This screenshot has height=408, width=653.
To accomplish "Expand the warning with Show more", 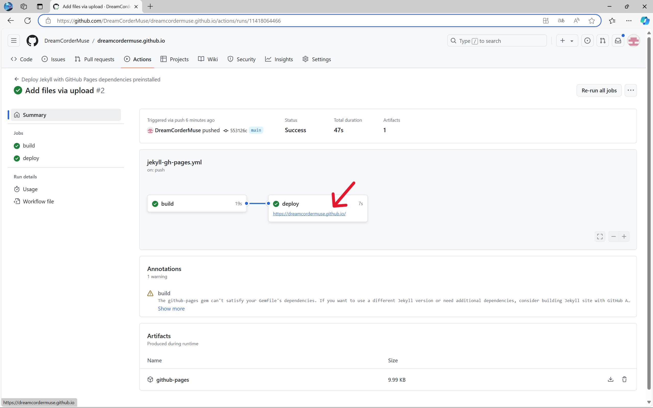I will [171, 308].
